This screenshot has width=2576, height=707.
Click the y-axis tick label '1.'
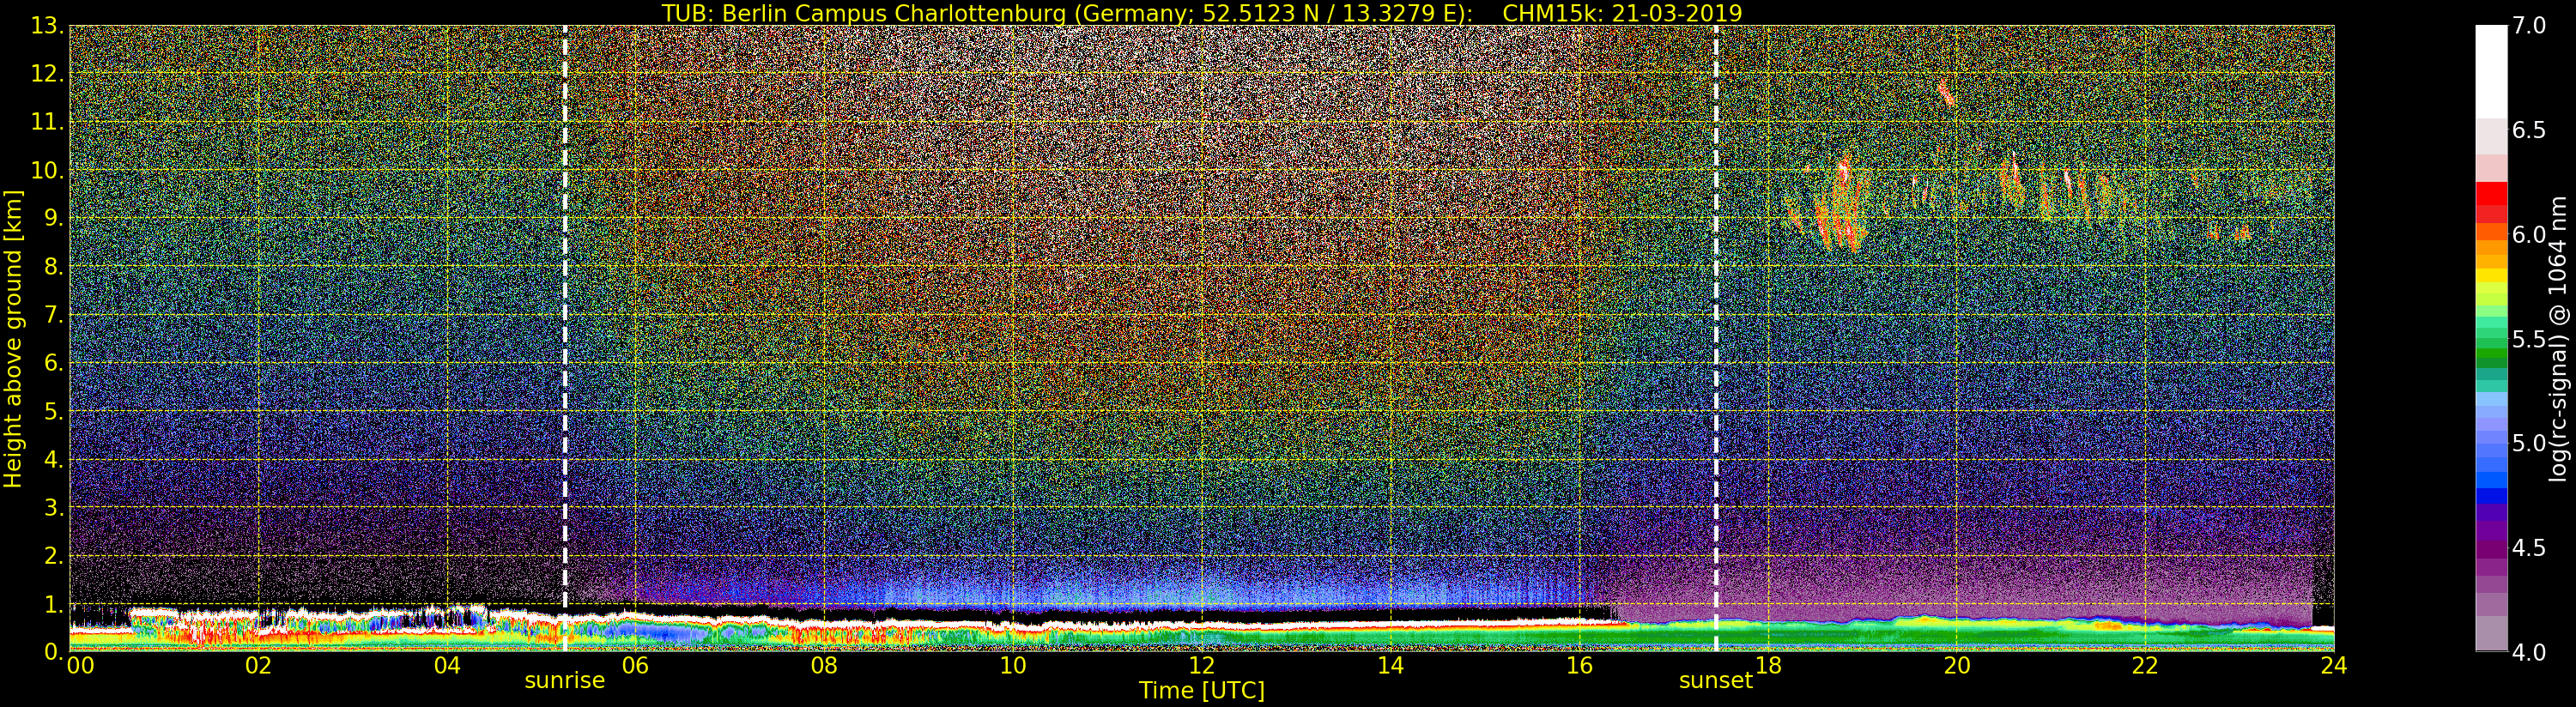(x=54, y=603)
